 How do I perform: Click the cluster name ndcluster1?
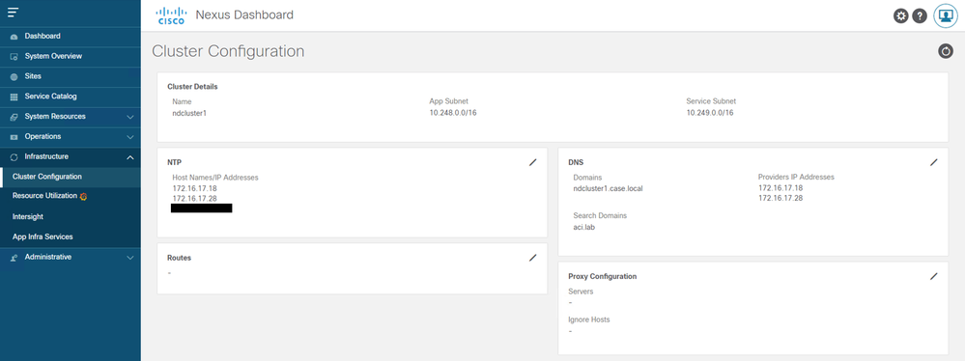[189, 113]
